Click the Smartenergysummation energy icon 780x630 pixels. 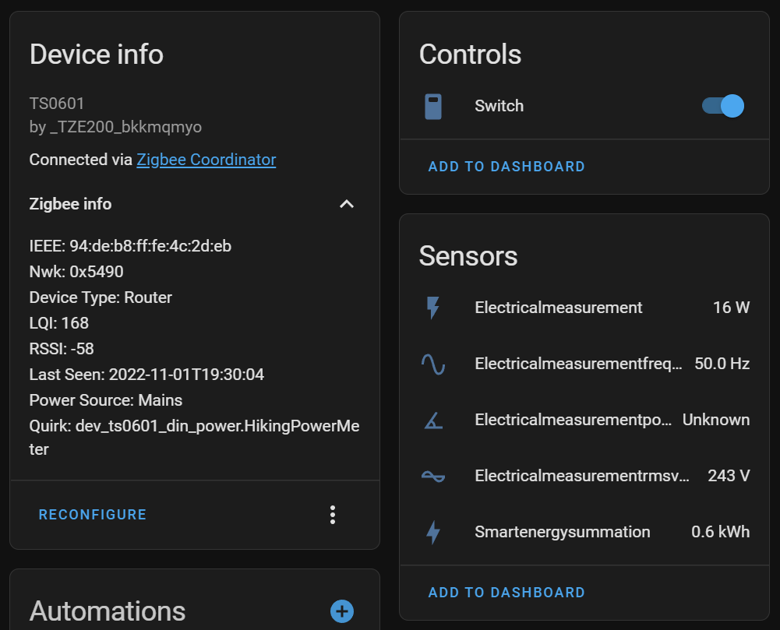433,532
